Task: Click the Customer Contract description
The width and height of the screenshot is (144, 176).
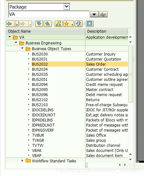Action: click(102, 69)
